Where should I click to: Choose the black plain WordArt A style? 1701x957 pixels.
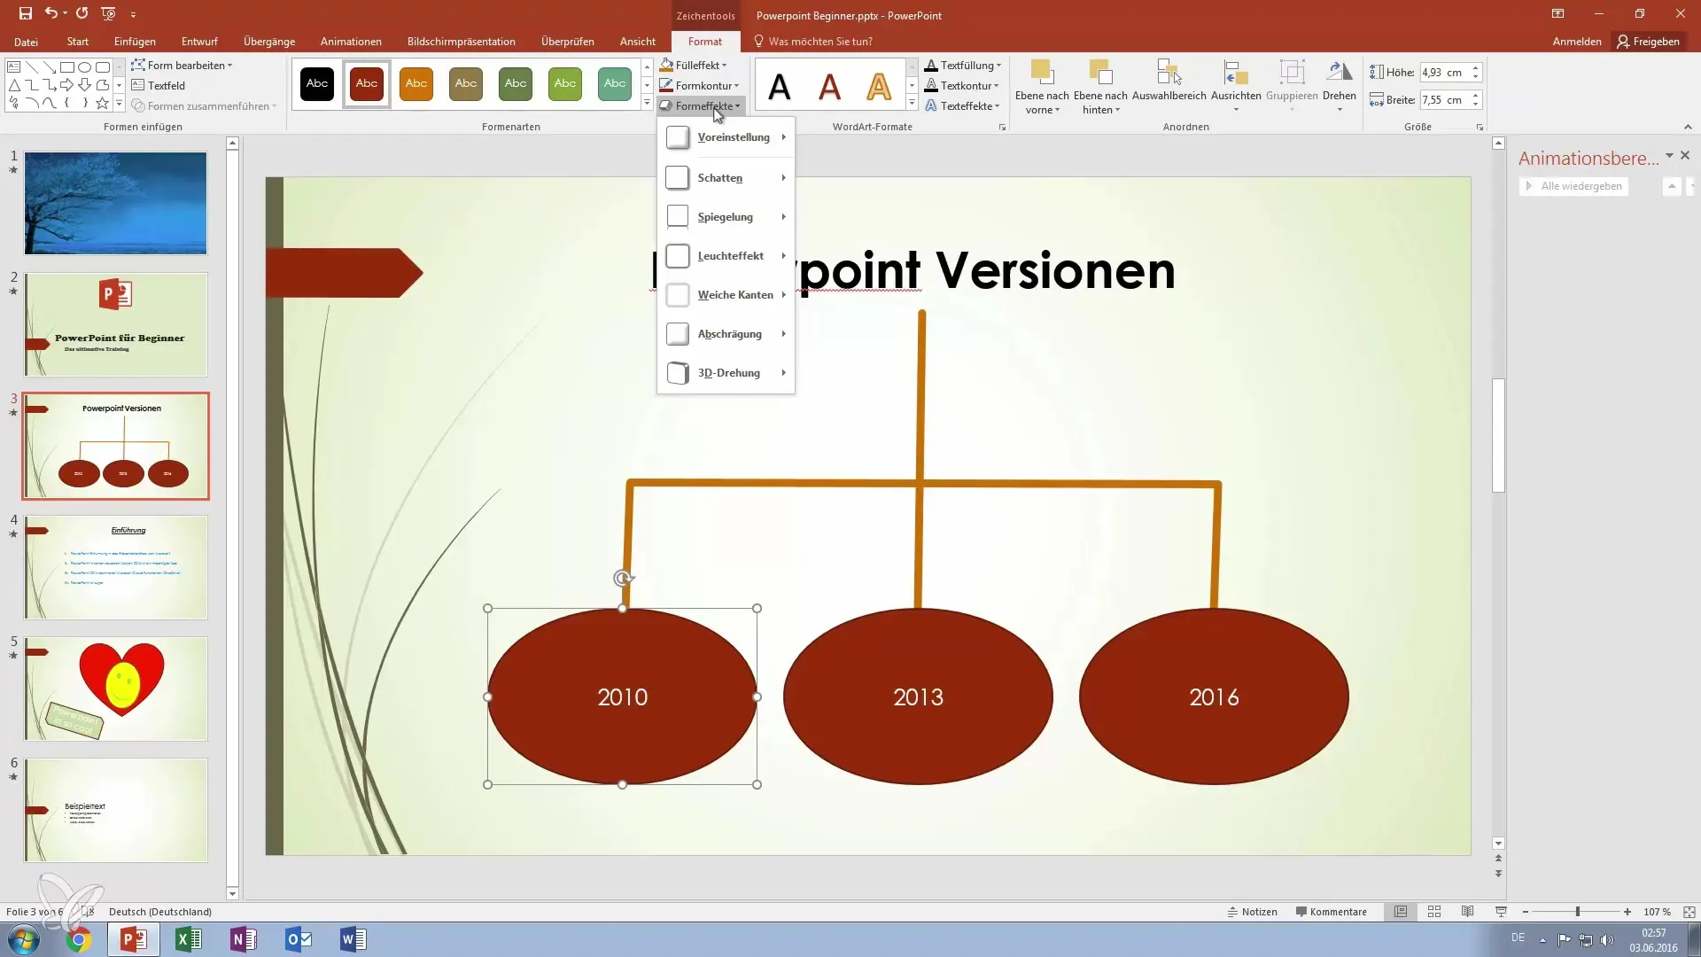(779, 86)
